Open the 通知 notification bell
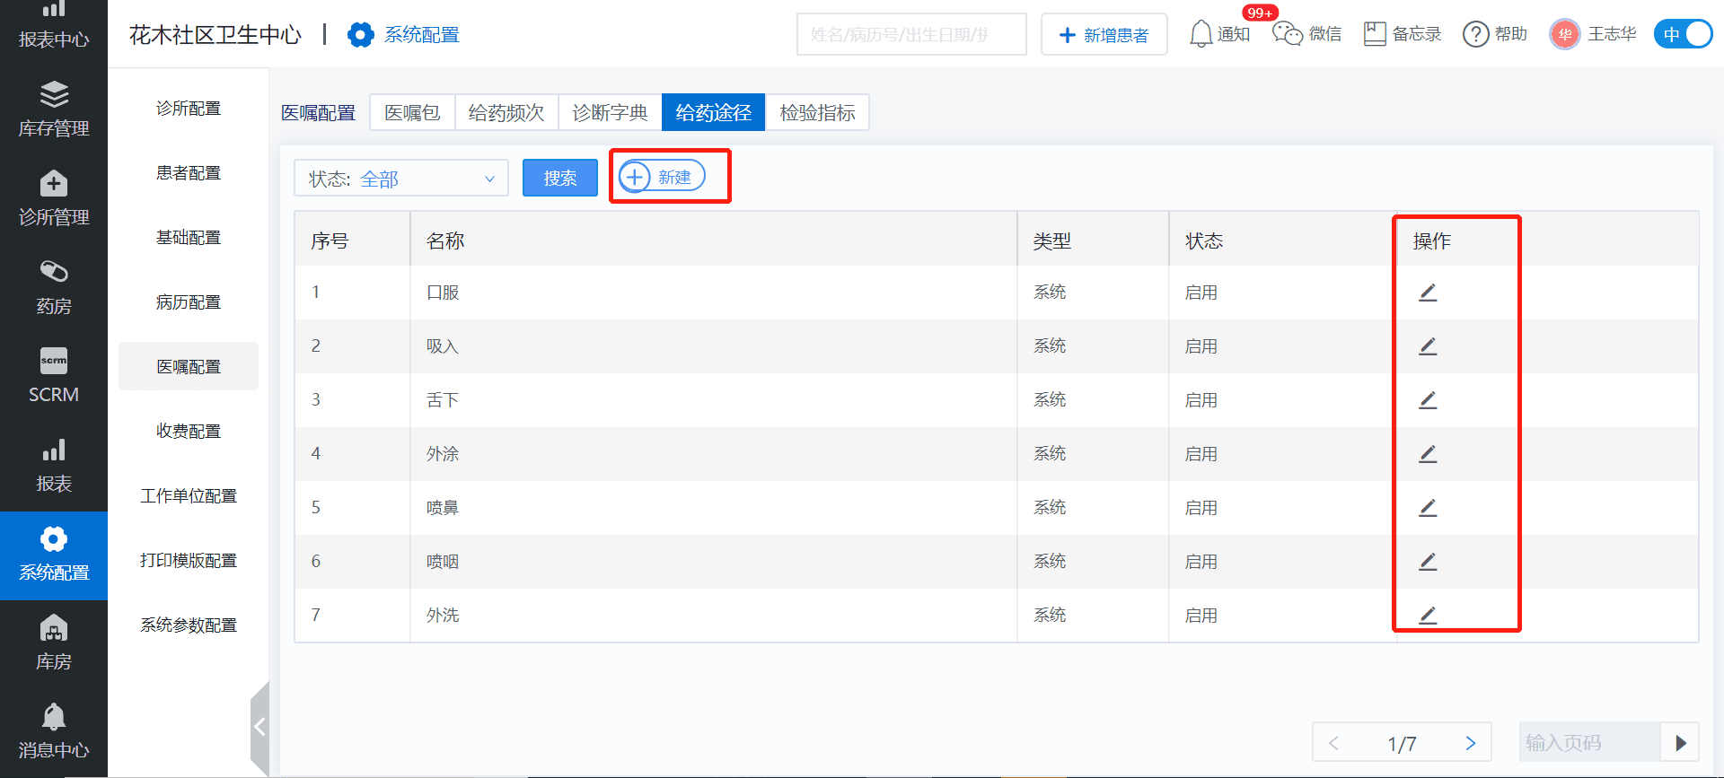This screenshot has width=1724, height=778. 1201,34
